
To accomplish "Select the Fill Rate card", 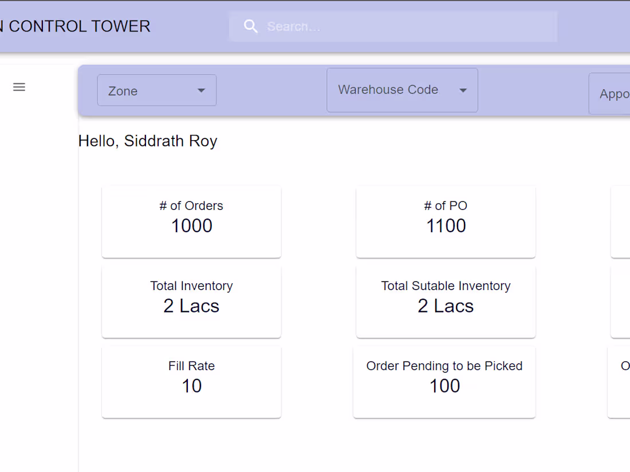I will coord(191,382).
